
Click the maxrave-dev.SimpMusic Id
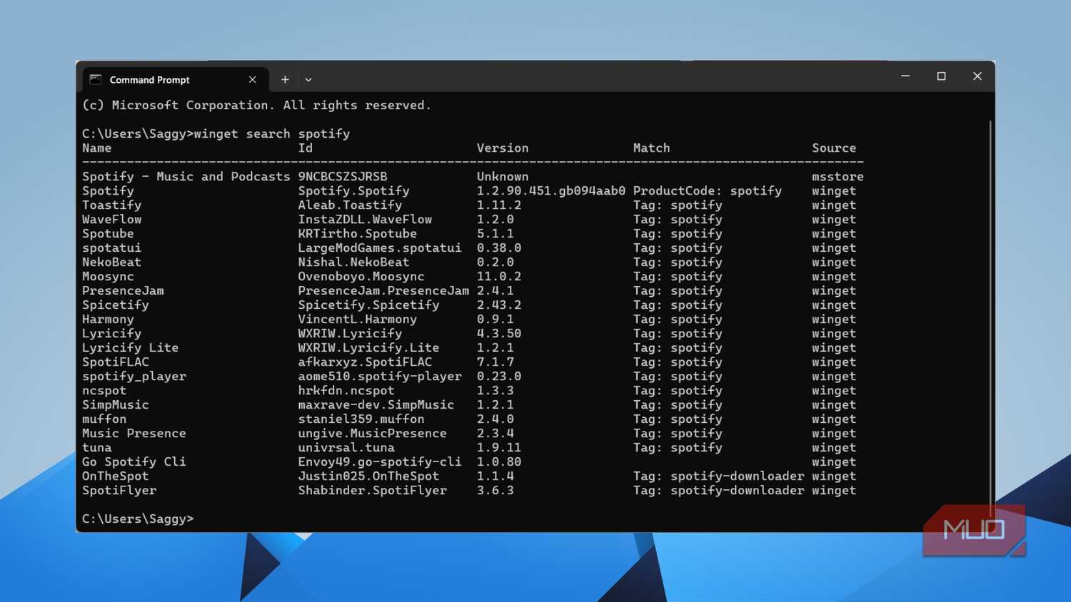click(x=376, y=404)
